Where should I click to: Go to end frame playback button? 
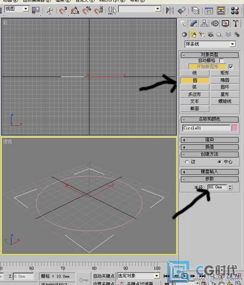pyautogui.click(x=202, y=276)
